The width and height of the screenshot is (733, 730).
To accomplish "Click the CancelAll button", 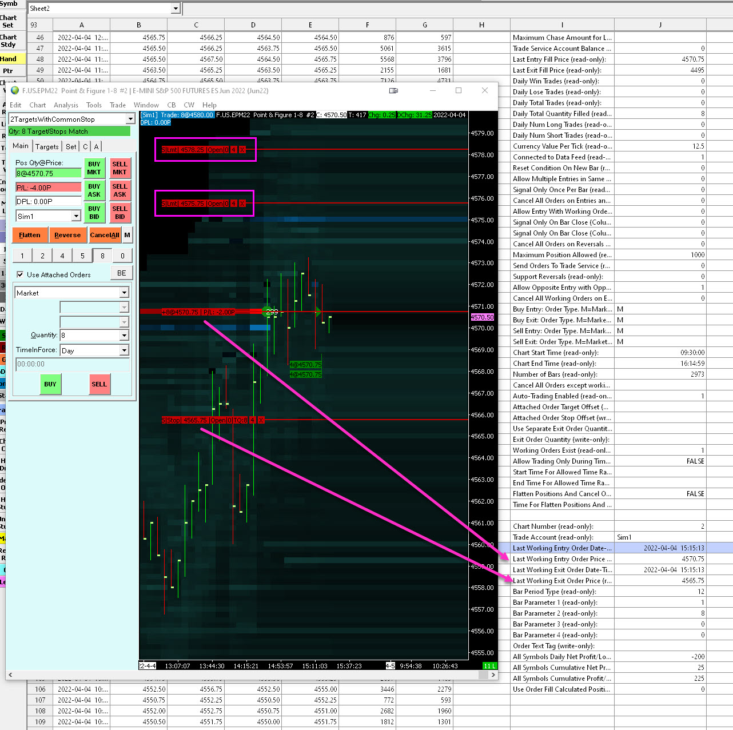I will tap(105, 235).
